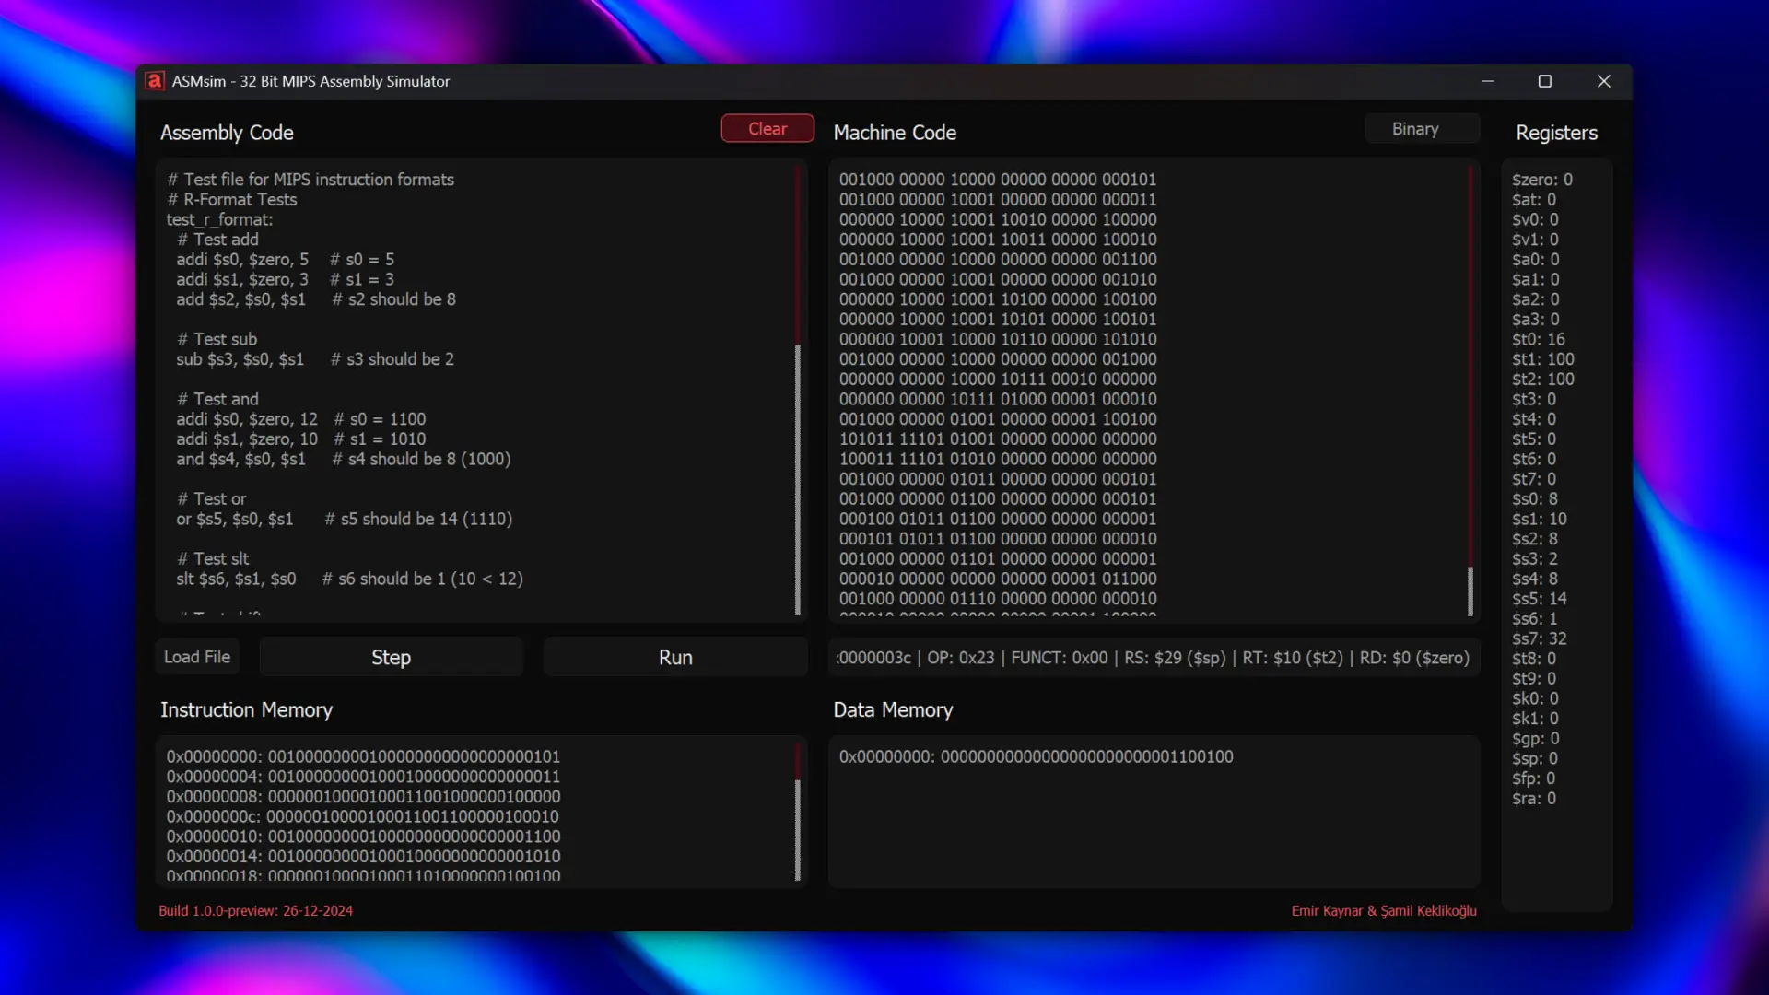Step through the next instruction

pyautogui.click(x=391, y=657)
